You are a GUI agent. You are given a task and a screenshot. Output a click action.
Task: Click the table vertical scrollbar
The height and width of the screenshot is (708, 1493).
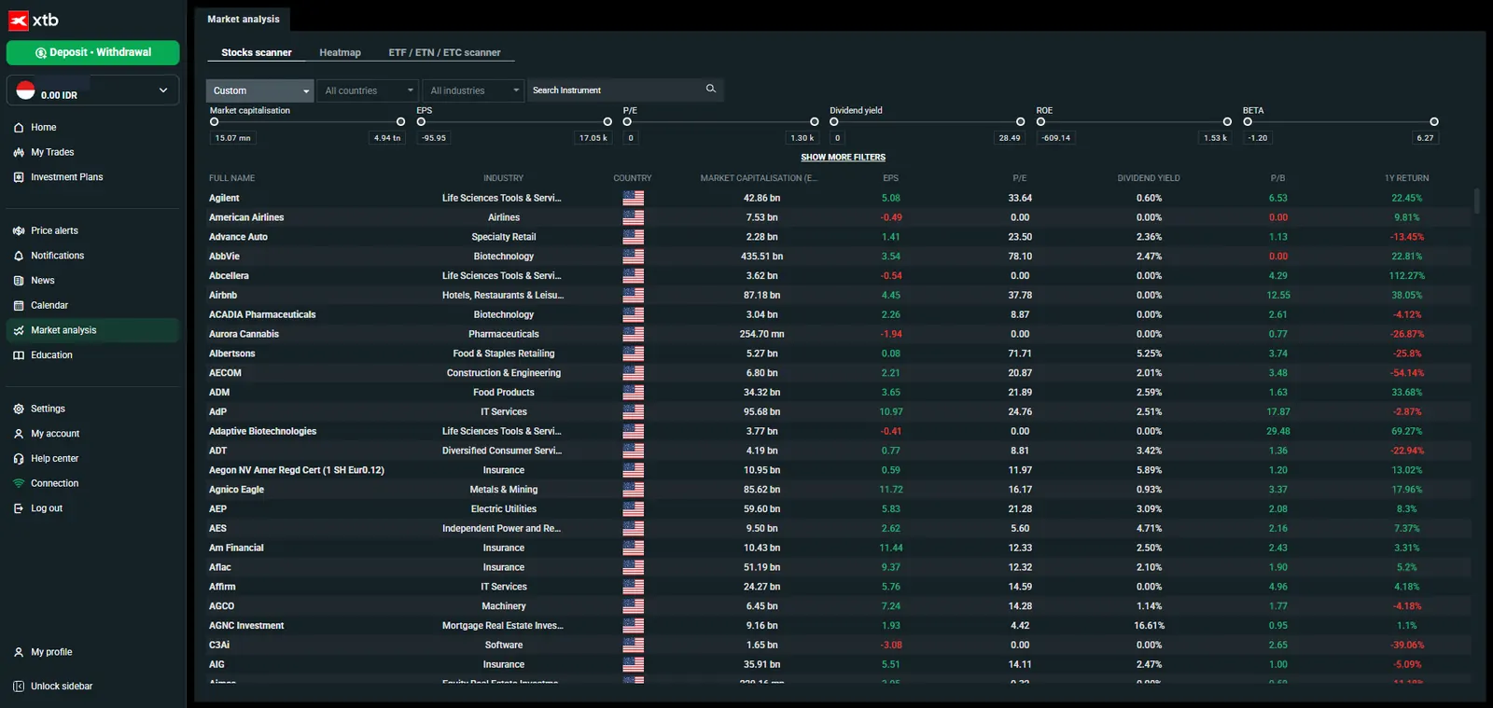click(x=1476, y=201)
